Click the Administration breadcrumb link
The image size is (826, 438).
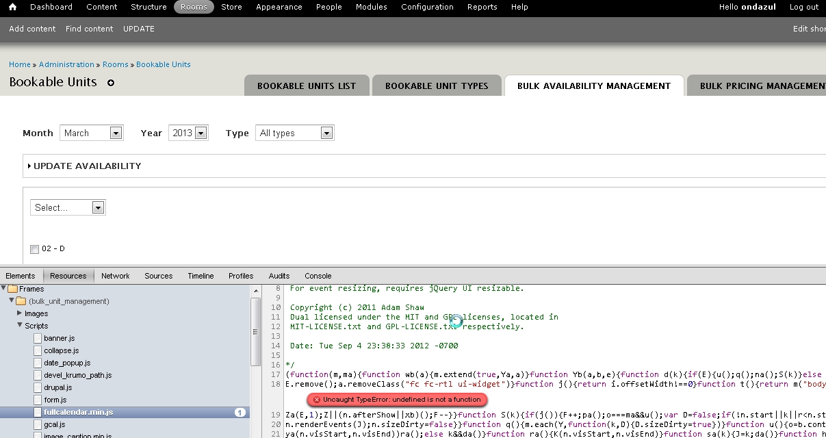point(66,64)
